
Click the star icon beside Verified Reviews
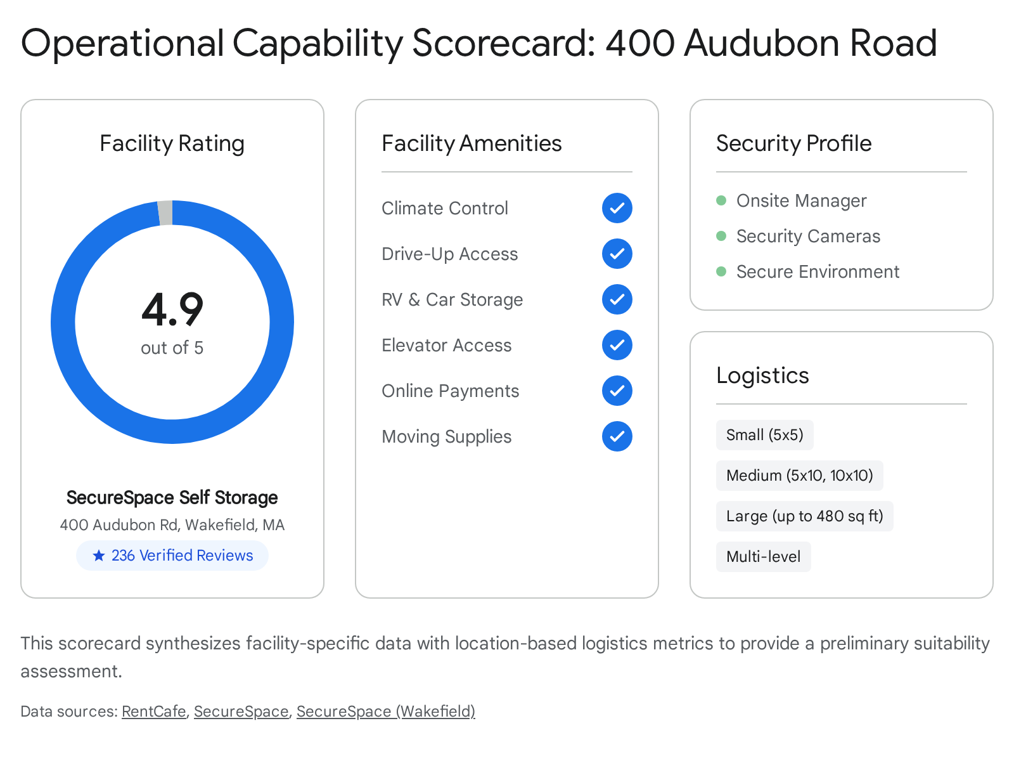(x=99, y=556)
